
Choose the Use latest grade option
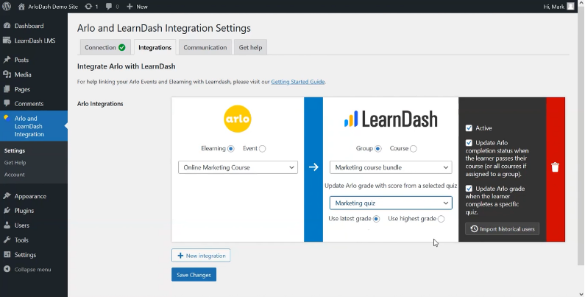click(376, 219)
